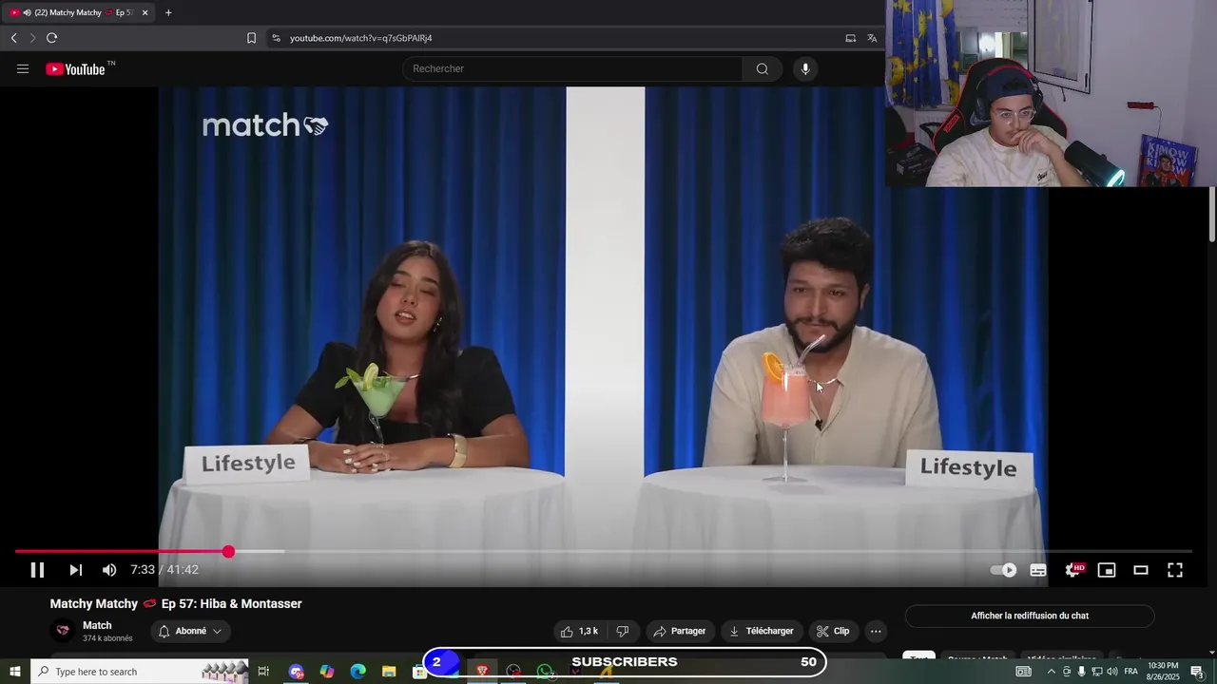
Task: Switch to theater mode view
Action: point(1141,570)
